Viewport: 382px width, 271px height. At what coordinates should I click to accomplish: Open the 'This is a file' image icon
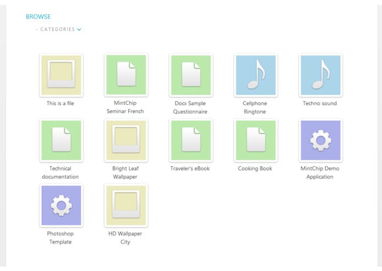coord(61,75)
